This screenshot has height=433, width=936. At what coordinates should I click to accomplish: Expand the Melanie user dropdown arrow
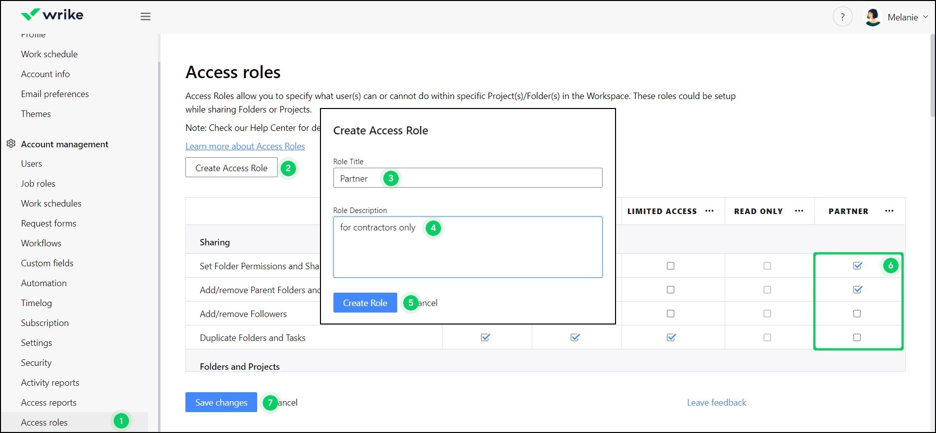[926, 17]
